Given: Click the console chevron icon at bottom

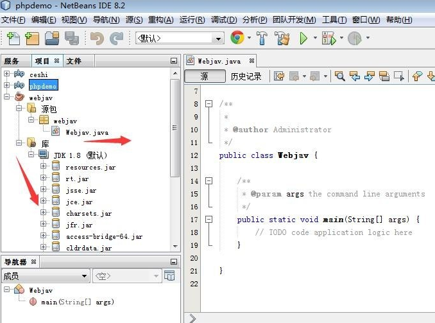Looking at the screenshot, I should (192, 318).
